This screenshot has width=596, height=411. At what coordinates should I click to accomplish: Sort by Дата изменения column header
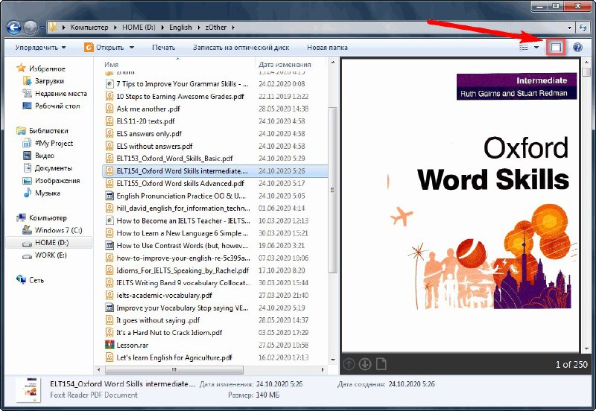point(285,64)
